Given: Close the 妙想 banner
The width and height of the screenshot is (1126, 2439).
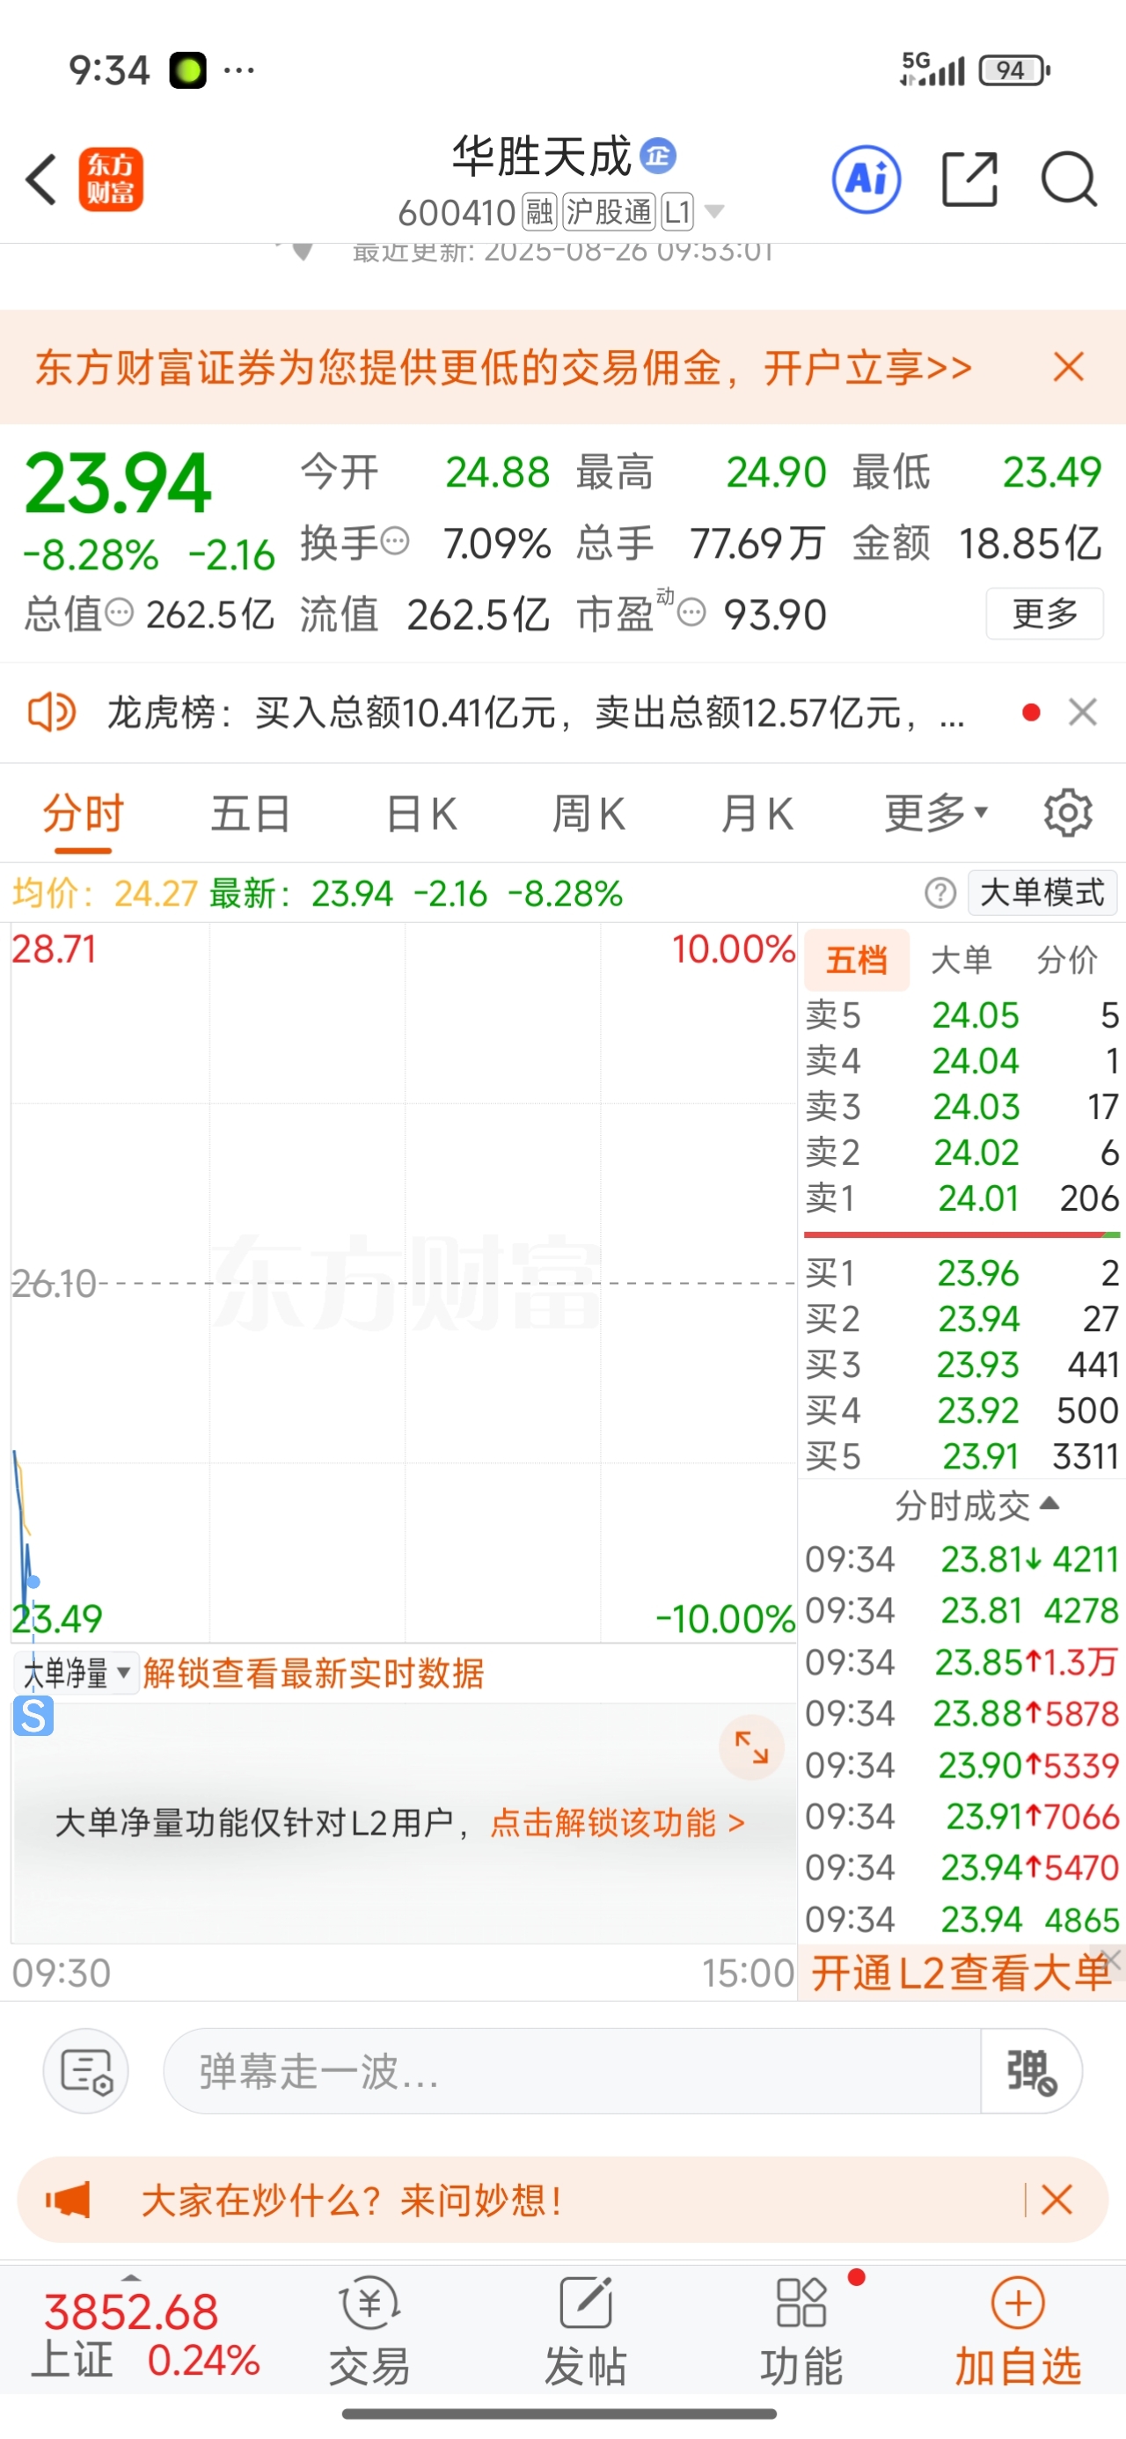Looking at the screenshot, I should [x=1057, y=2200].
